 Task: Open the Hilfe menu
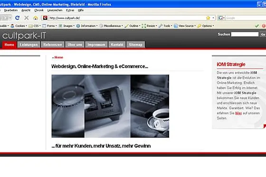click(81, 10)
